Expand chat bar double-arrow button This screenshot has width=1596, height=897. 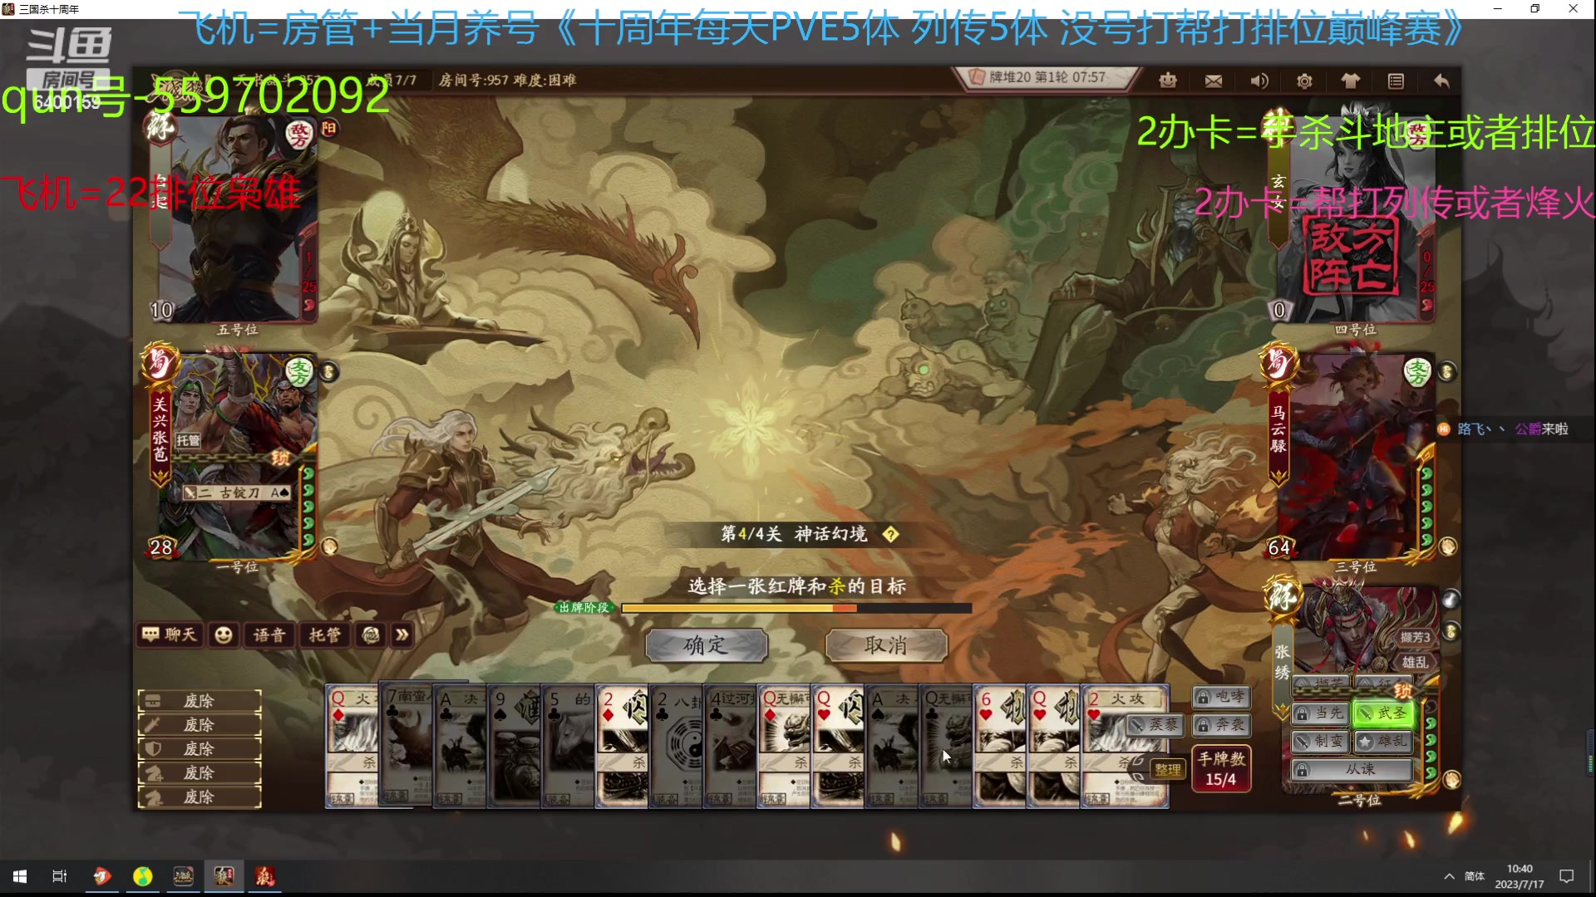402,635
